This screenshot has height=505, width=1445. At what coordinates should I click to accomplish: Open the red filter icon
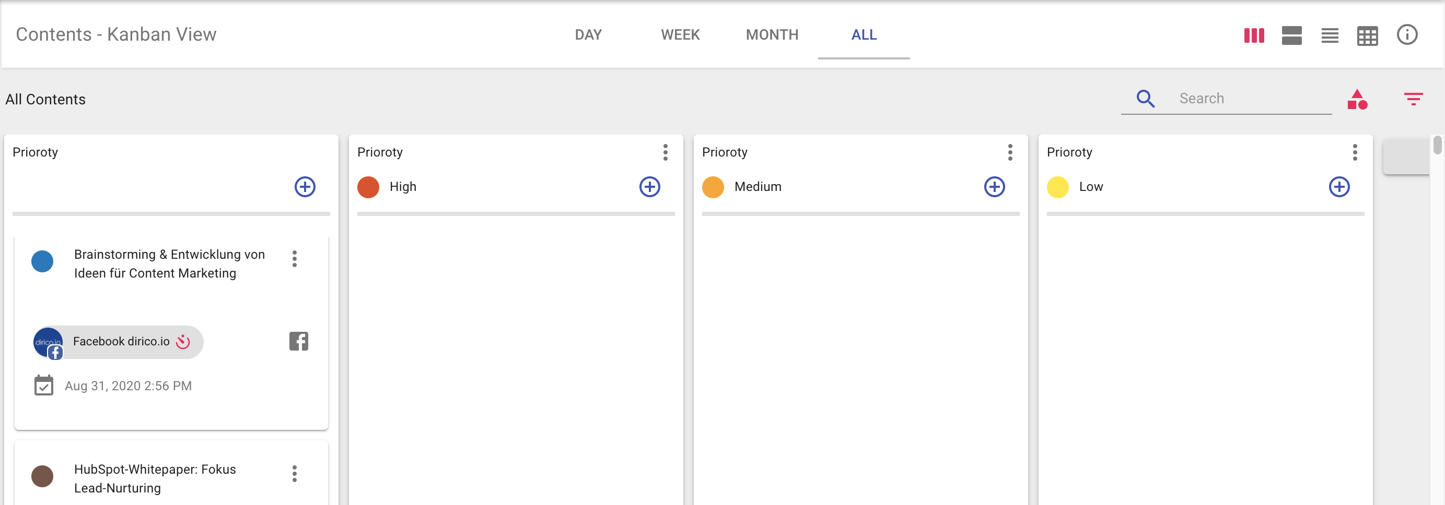pyautogui.click(x=1413, y=99)
